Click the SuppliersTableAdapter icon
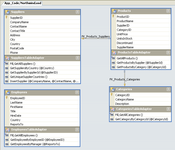This screenshot has width=175, height=150. point(7,58)
